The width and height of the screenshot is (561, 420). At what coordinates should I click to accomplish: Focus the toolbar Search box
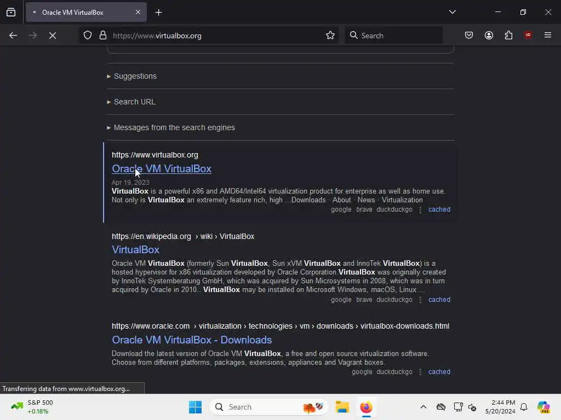(393, 36)
